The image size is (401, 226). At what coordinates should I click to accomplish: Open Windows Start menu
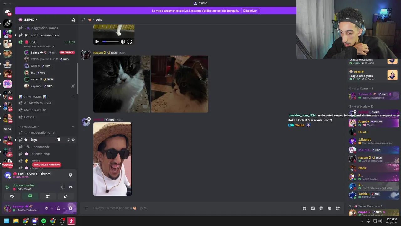click(x=7, y=221)
